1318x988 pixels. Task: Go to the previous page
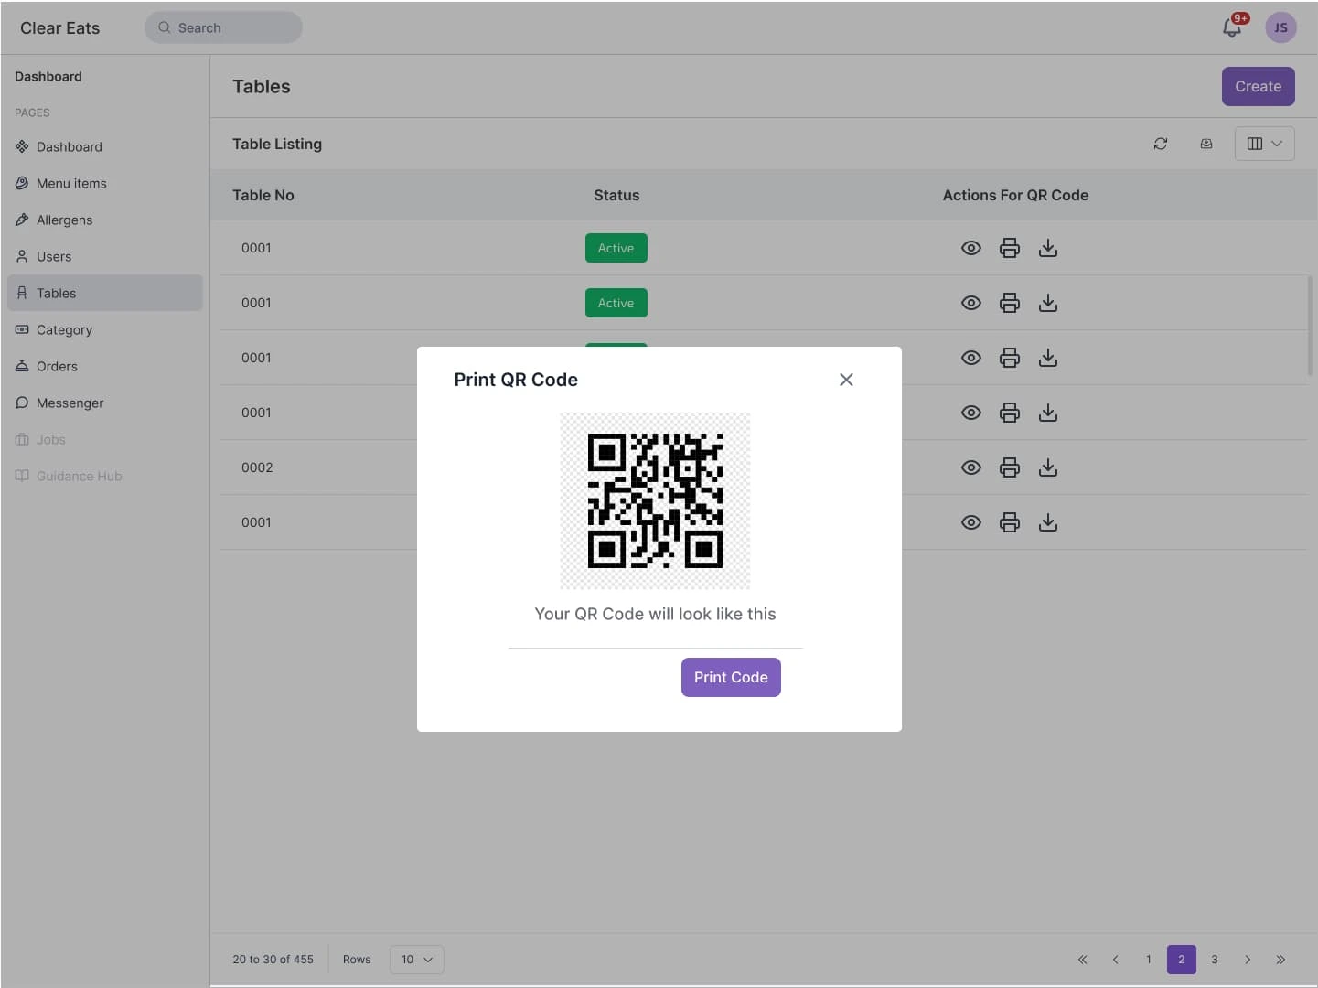point(1116,960)
